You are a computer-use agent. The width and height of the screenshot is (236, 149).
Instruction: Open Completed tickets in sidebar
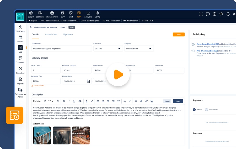point(20,60)
